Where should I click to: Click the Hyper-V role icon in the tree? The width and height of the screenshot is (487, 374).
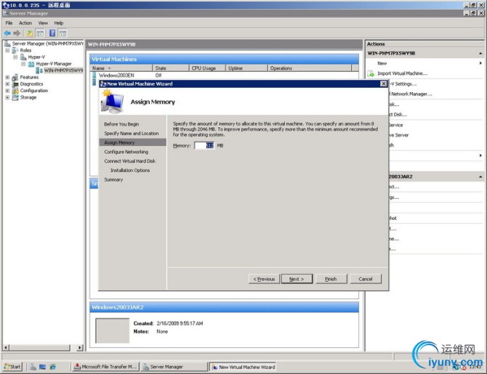coord(23,57)
